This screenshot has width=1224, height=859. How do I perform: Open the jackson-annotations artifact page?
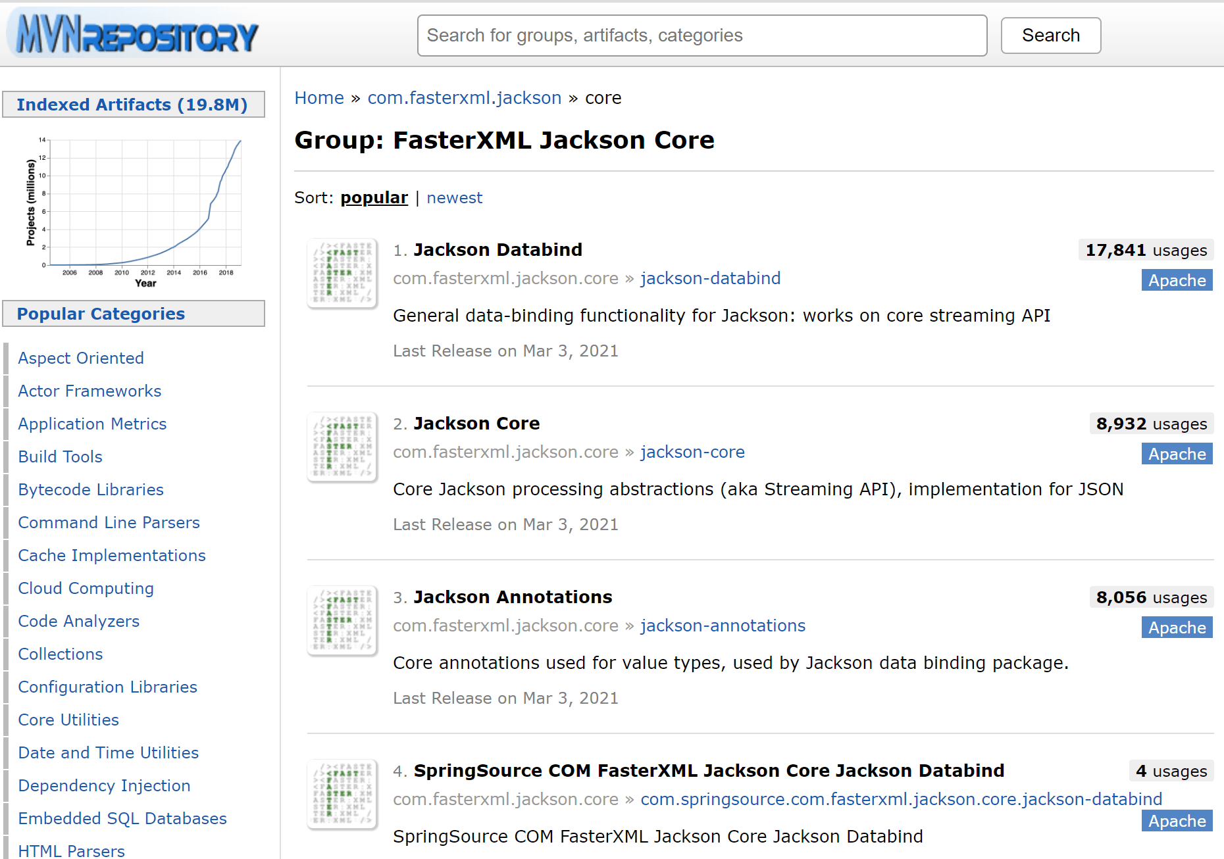723,626
